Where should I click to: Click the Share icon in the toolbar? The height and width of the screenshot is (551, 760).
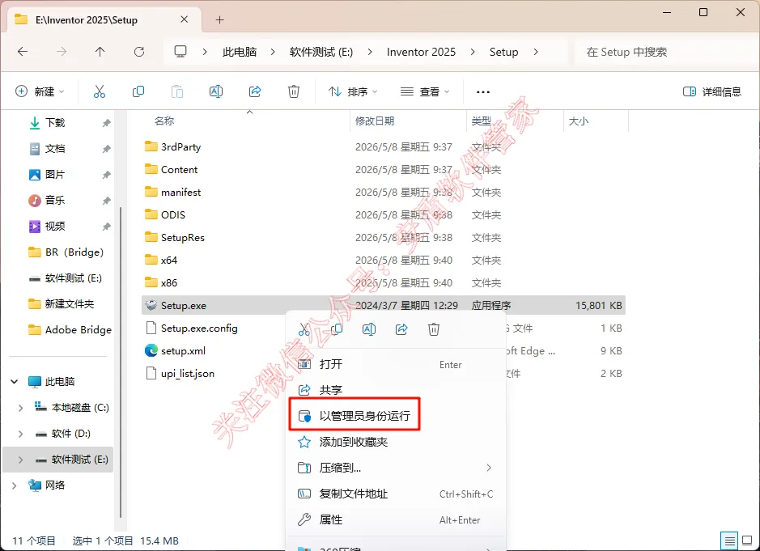pyautogui.click(x=255, y=91)
